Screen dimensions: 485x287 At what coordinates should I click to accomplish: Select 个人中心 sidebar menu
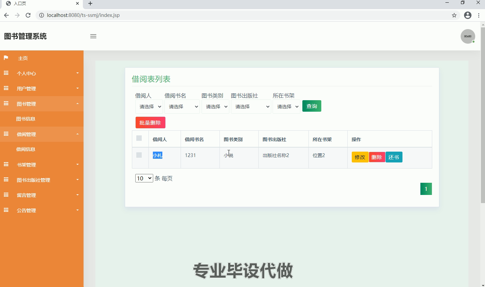pyautogui.click(x=26, y=73)
